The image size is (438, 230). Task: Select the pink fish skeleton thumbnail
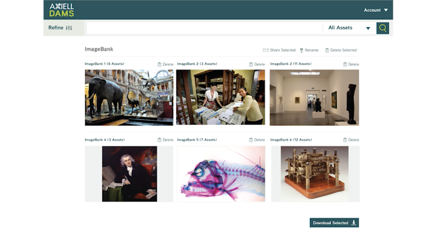221,174
